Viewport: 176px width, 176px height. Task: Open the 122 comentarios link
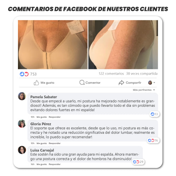pyautogui.click(x=111, y=74)
